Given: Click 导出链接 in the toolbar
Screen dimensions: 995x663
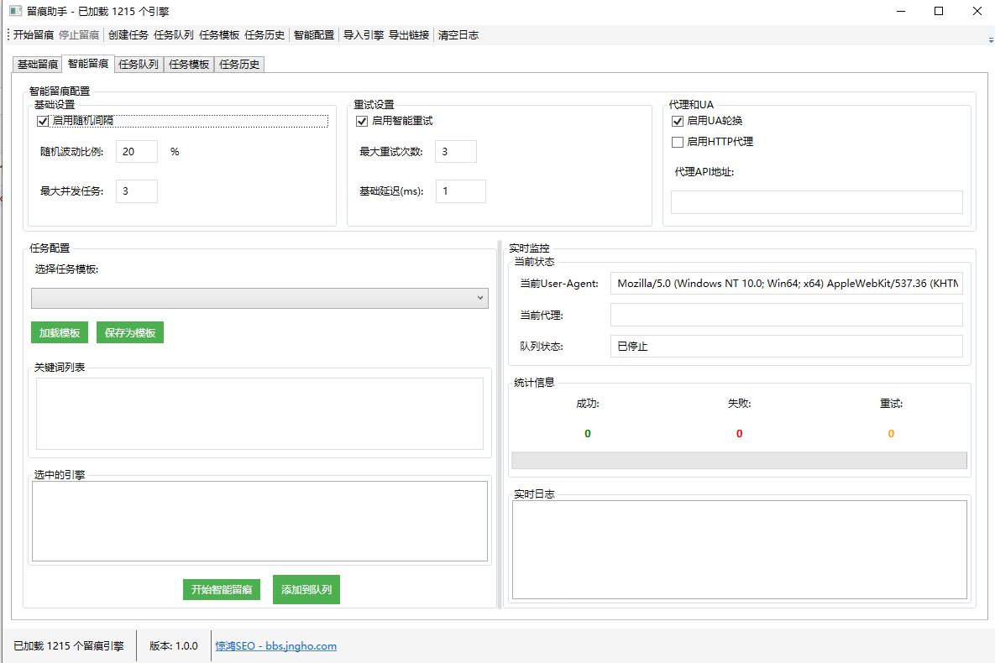Looking at the screenshot, I should (409, 35).
